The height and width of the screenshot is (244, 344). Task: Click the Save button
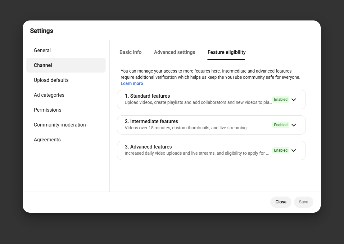coord(303,202)
